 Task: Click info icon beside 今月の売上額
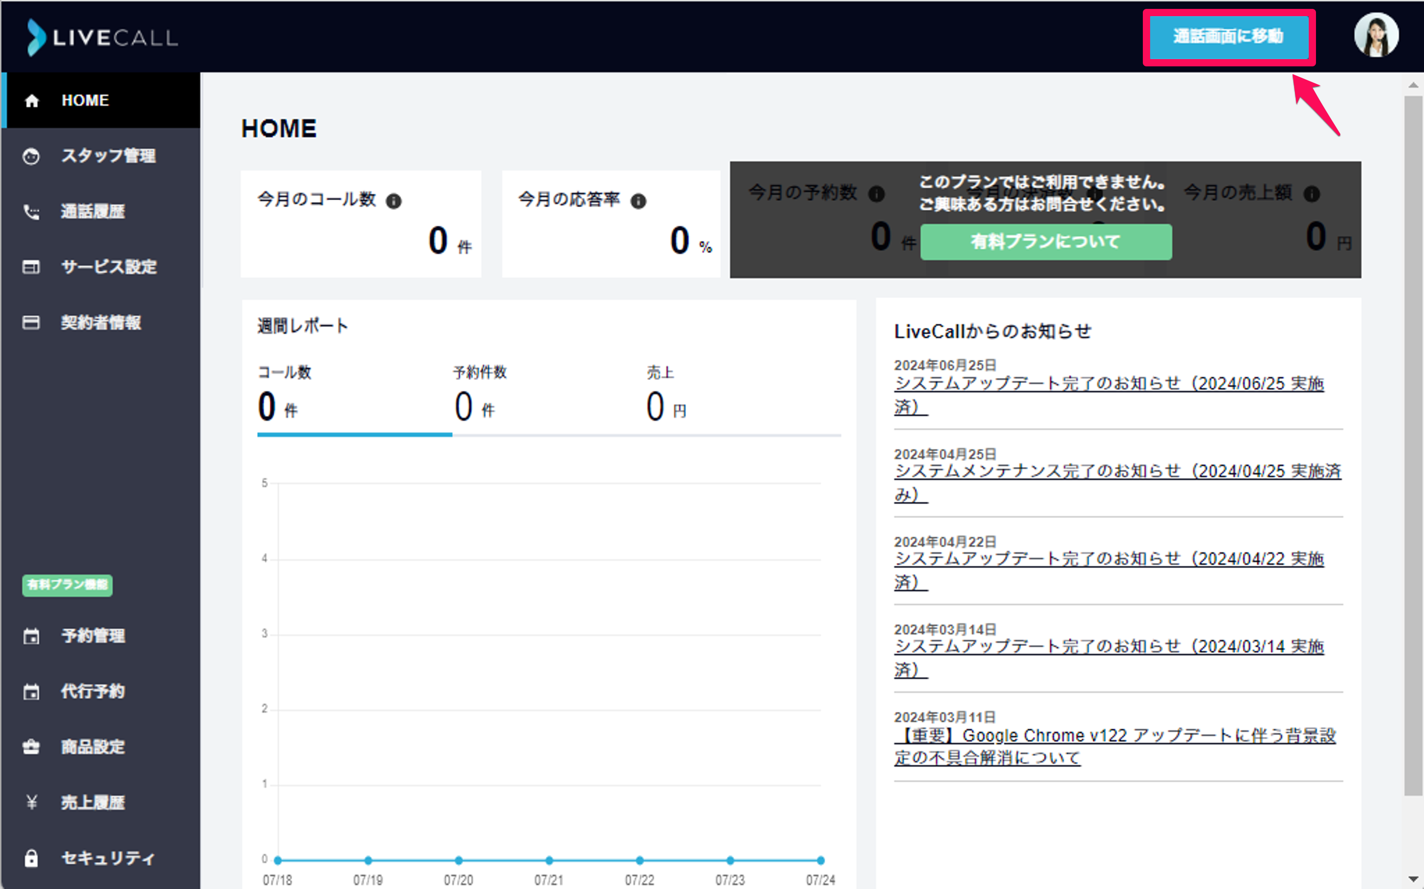pos(1312,194)
